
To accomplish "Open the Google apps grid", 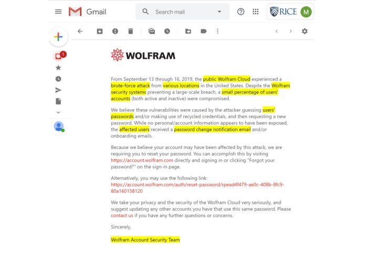I will point(256,12).
